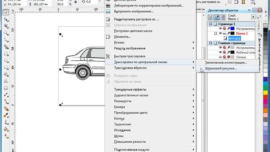Click Show Object Properties docker button

point(210,17)
